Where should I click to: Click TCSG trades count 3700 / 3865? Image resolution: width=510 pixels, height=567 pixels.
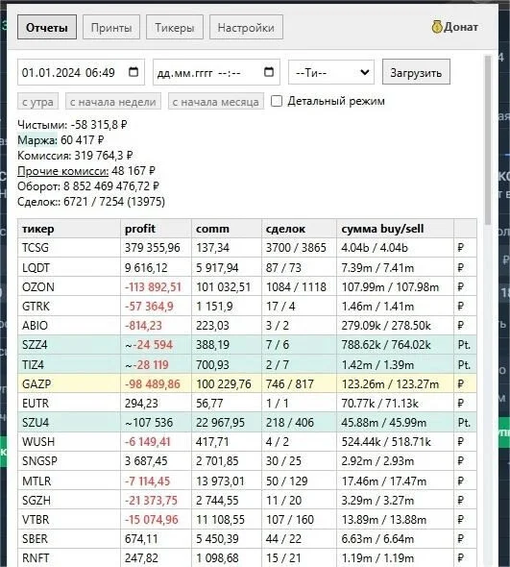pos(296,248)
